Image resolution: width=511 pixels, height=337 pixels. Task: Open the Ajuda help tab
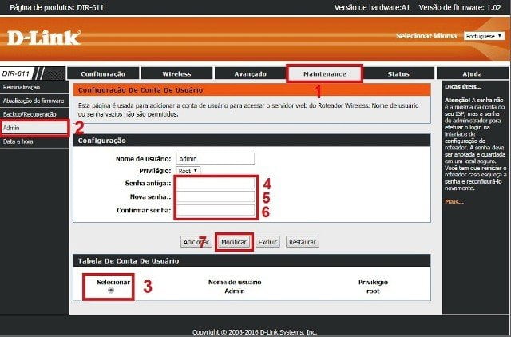[x=472, y=74]
